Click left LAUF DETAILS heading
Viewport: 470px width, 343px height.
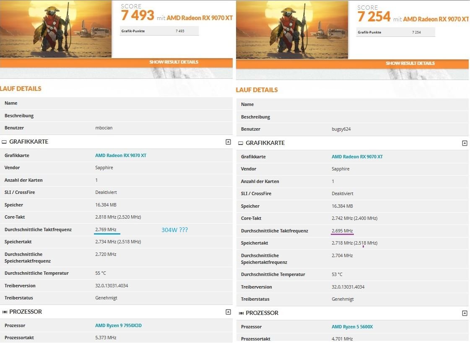[21, 89]
